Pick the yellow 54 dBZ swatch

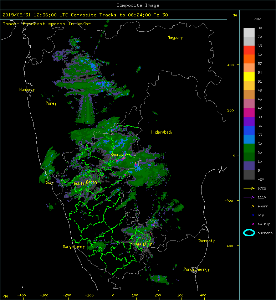[249, 77]
